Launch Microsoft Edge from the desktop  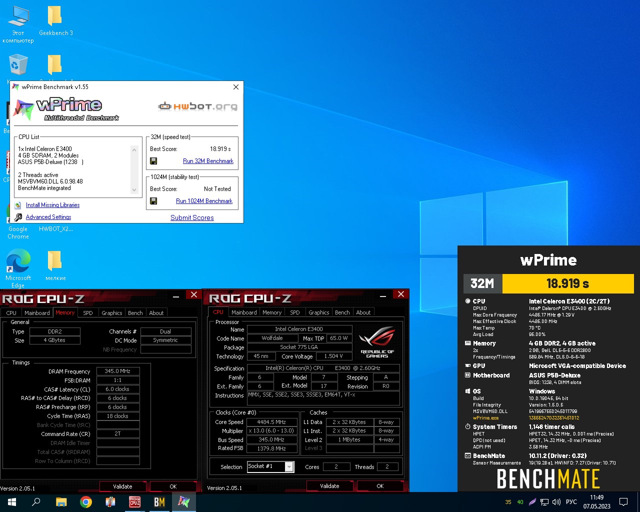(x=18, y=269)
